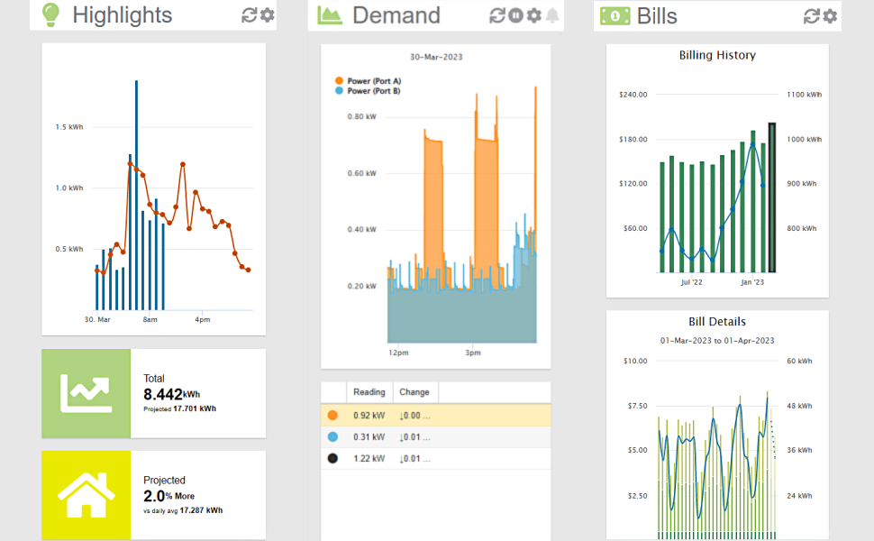The width and height of the screenshot is (874, 541).
Task: Refresh the Highlights panel
Action: (250, 15)
